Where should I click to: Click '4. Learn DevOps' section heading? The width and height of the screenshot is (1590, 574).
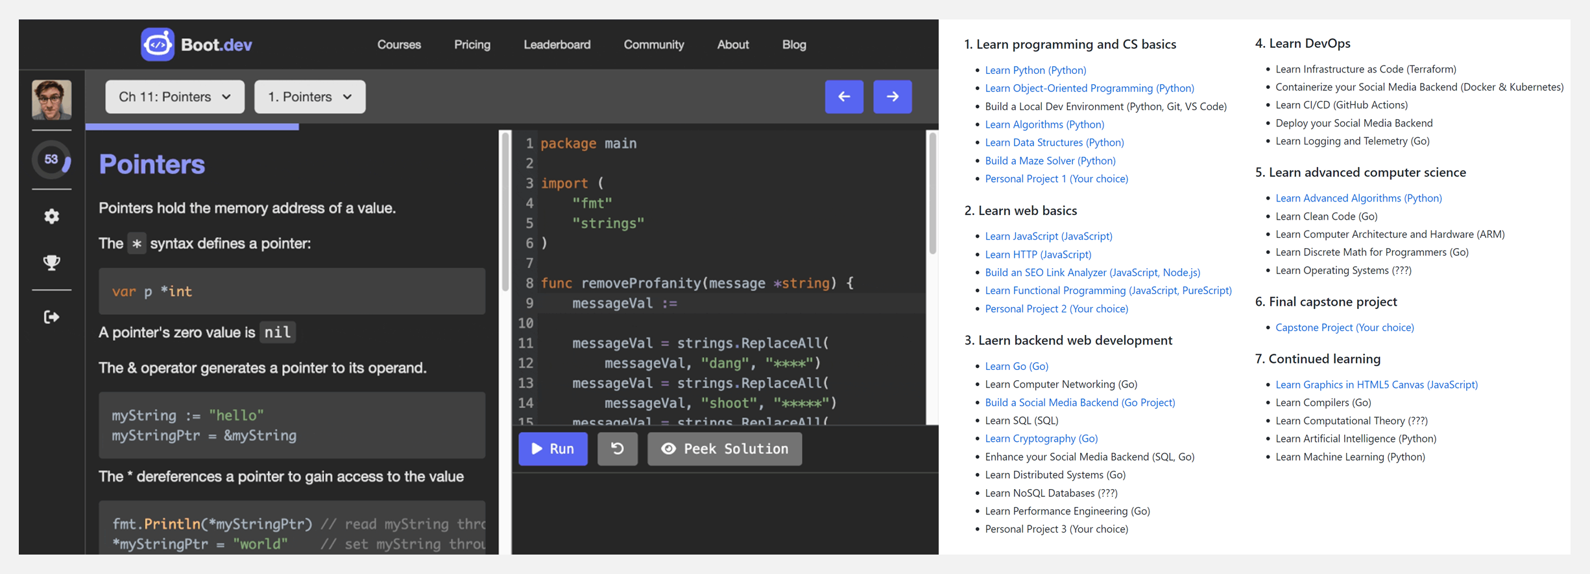1303,43
